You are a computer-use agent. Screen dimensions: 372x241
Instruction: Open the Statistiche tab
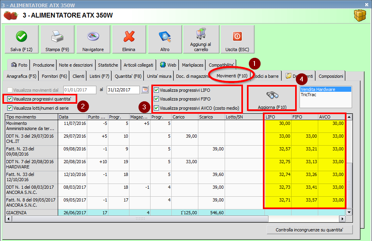click(108, 65)
